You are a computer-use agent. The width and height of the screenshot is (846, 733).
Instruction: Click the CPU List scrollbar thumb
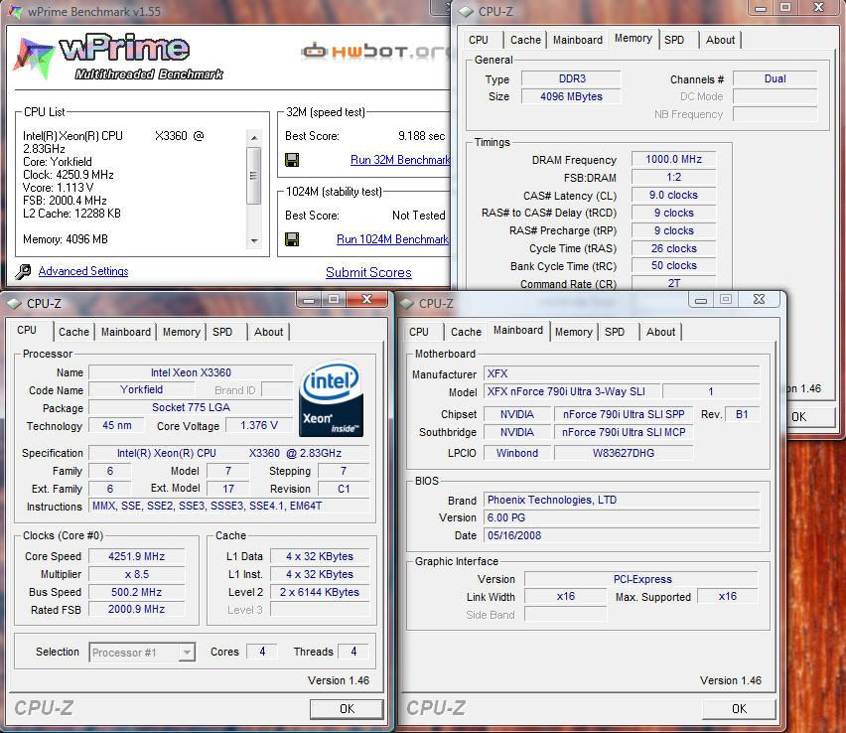pyautogui.click(x=253, y=176)
